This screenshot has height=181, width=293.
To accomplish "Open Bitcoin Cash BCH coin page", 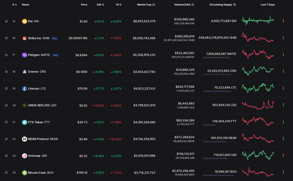I will point(41,173).
